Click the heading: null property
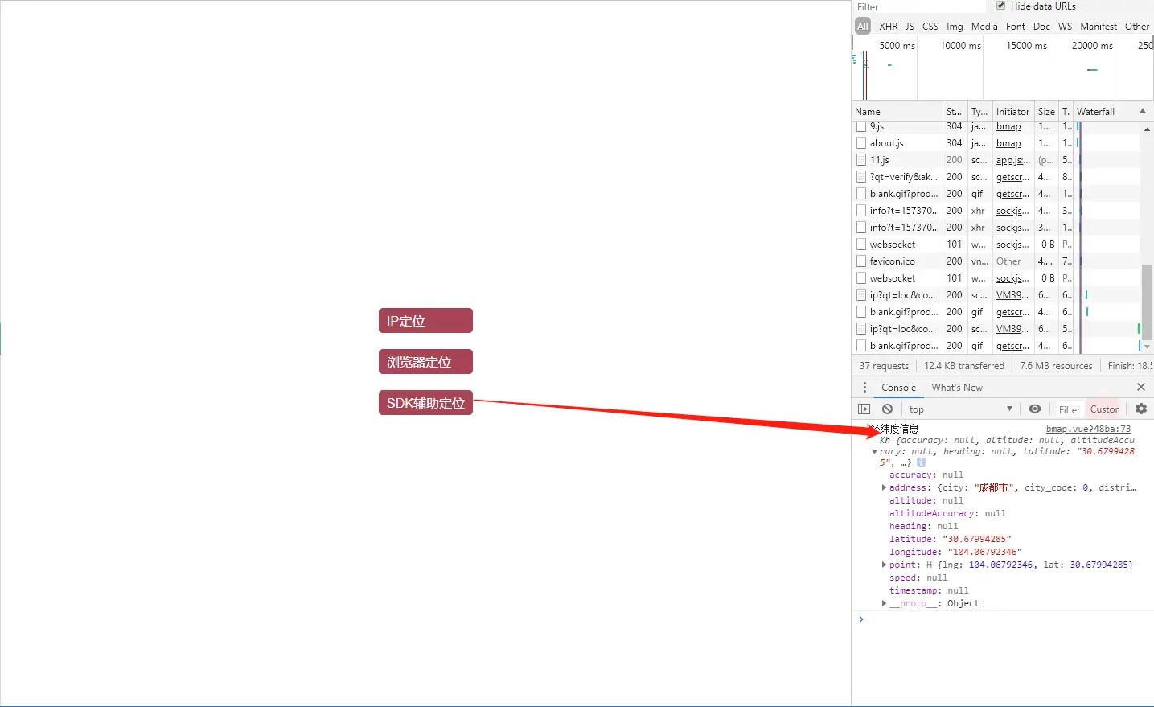The height and width of the screenshot is (707, 1154). pyautogui.click(x=923, y=526)
